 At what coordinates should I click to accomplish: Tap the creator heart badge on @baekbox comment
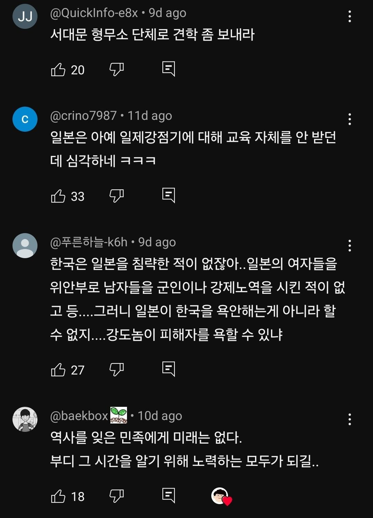[221, 496]
